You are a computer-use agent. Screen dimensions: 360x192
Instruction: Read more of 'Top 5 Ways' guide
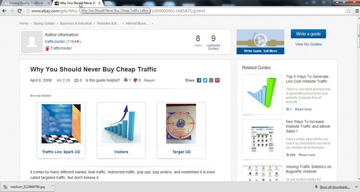point(303,109)
